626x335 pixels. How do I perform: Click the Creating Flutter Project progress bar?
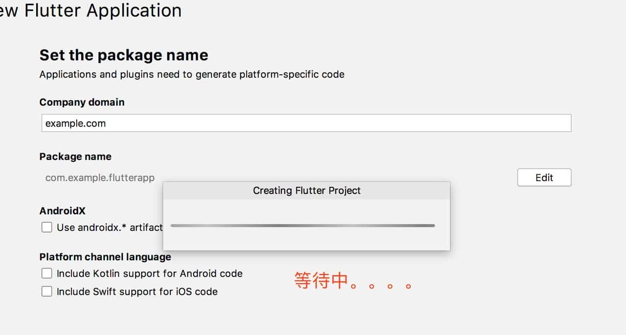point(302,225)
